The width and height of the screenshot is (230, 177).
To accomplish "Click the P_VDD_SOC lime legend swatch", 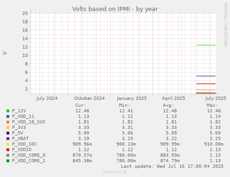I will coord(8,144).
